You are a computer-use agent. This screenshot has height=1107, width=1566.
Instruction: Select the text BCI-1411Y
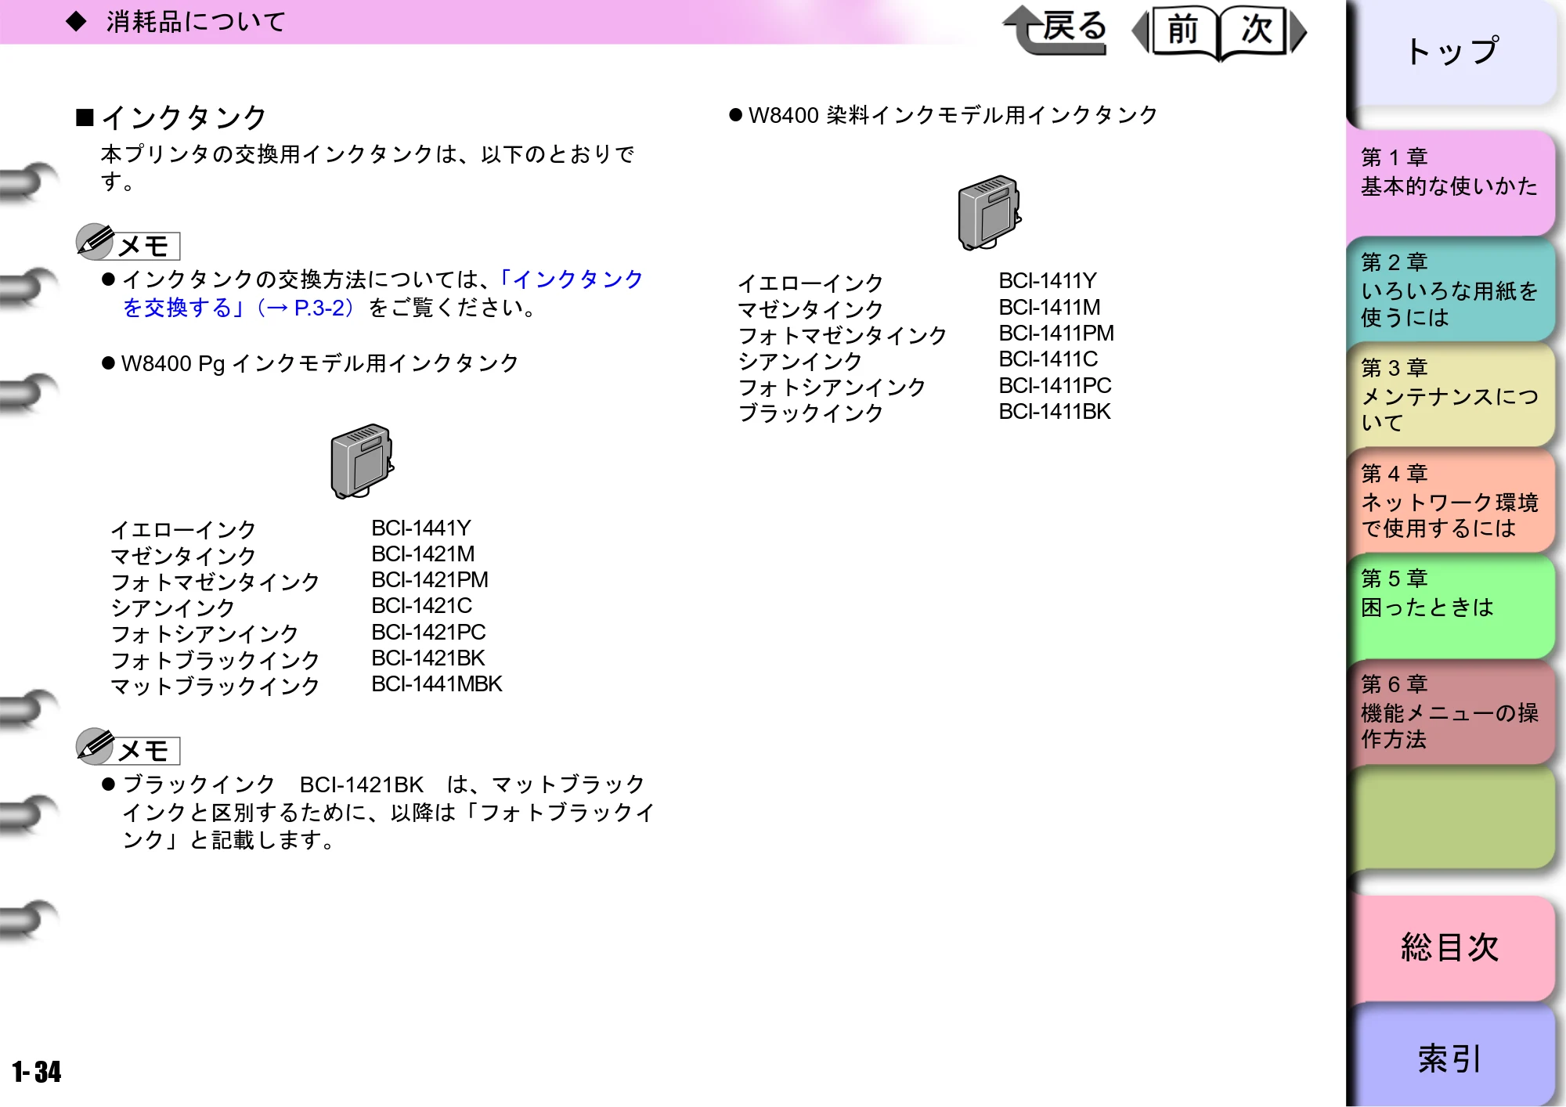[1048, 281]
